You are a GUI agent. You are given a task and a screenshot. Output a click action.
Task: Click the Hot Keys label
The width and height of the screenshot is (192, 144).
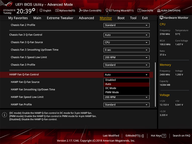156,136
